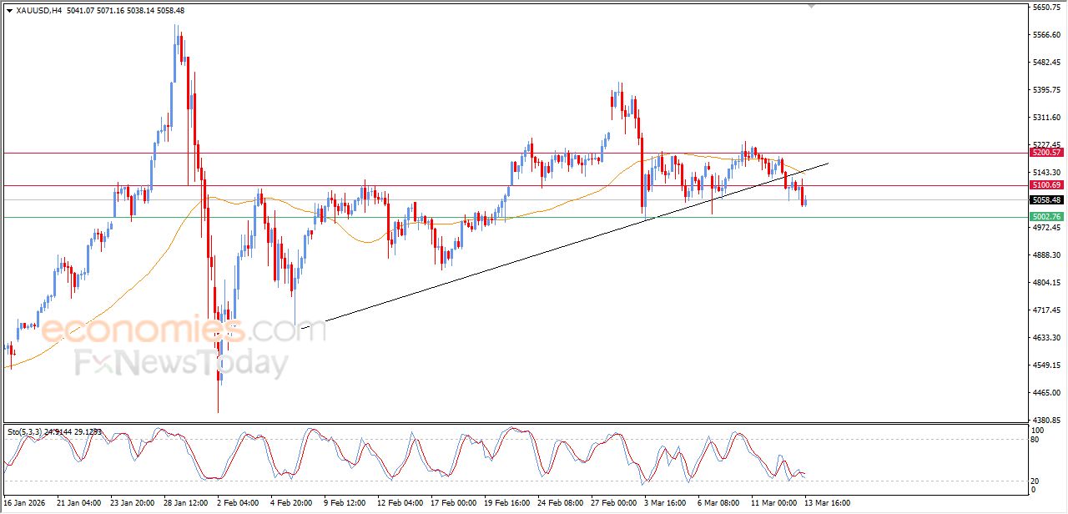The width and height of the screenshot is (1068, 514).
Task: Click the stochastic value 24.9144
Action: tap(58, 432)
